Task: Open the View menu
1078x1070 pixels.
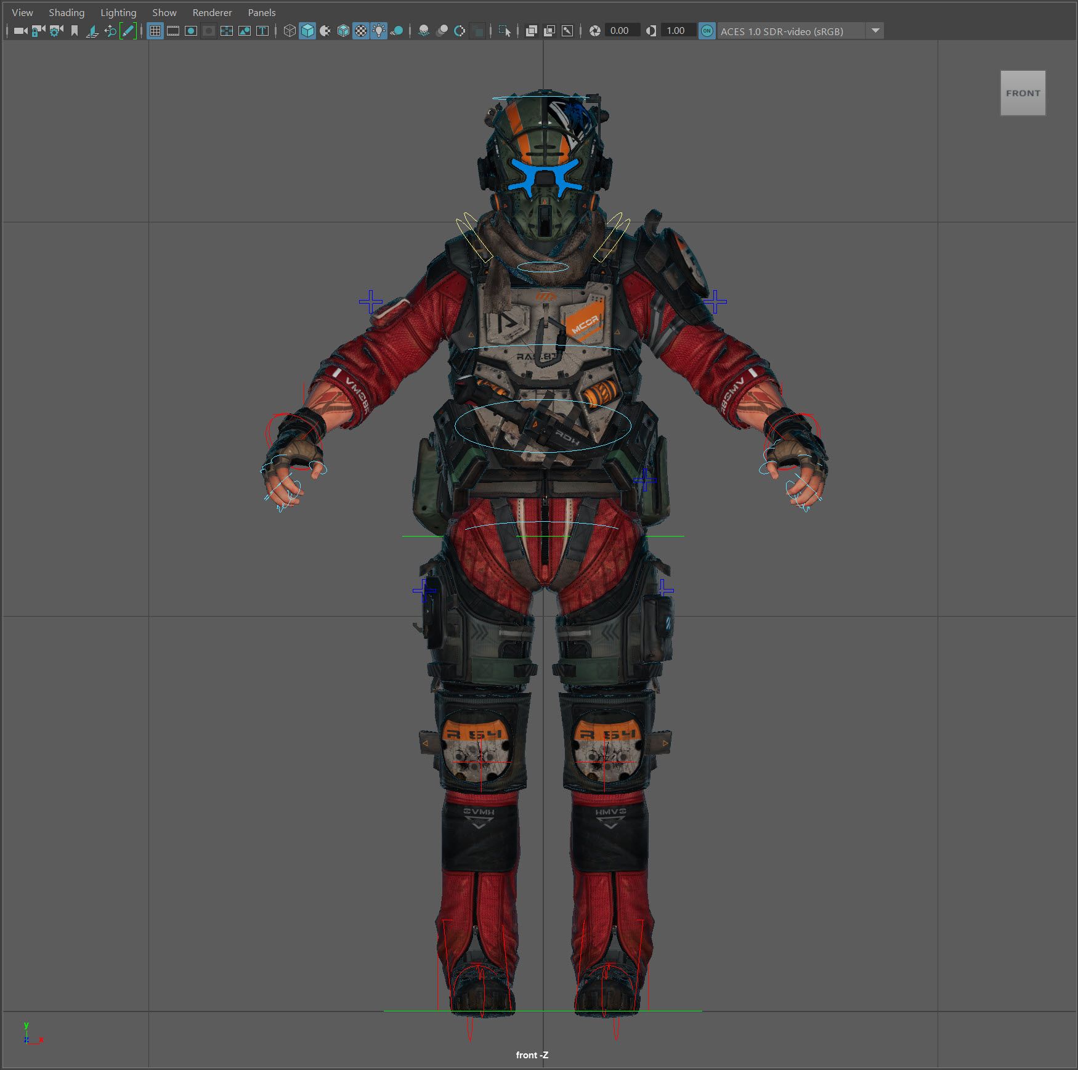Action: tap(22, 12)
